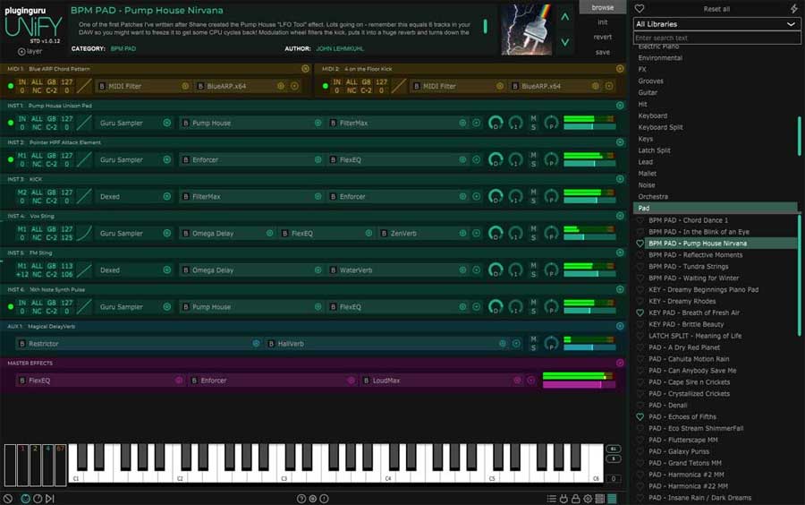Toggle green enable dot on INST 6 layer
Image resolution: width=805 pixels, height=505 pixels.
coord(10,307)
